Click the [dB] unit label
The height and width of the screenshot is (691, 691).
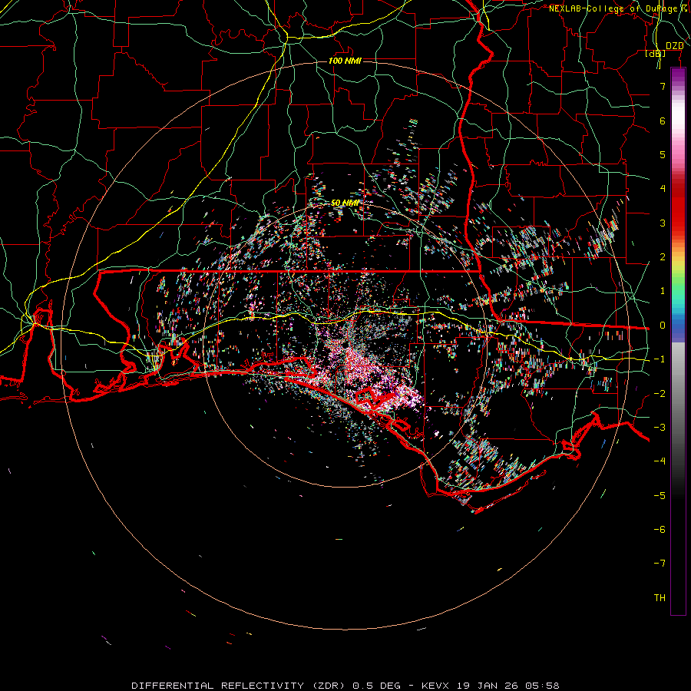[x=656, y=54]
